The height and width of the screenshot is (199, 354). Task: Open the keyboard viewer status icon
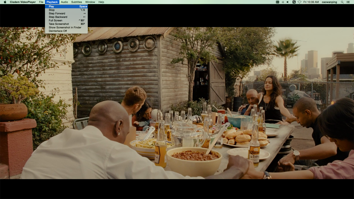pyautogui.click(x=277, y=2)
